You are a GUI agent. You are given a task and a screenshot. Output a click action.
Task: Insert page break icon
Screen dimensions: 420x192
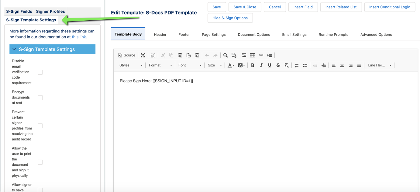(270, 55)
